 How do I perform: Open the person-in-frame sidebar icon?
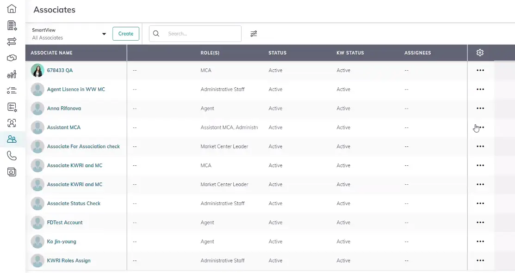pyautogui.click(x=12, y=123)
